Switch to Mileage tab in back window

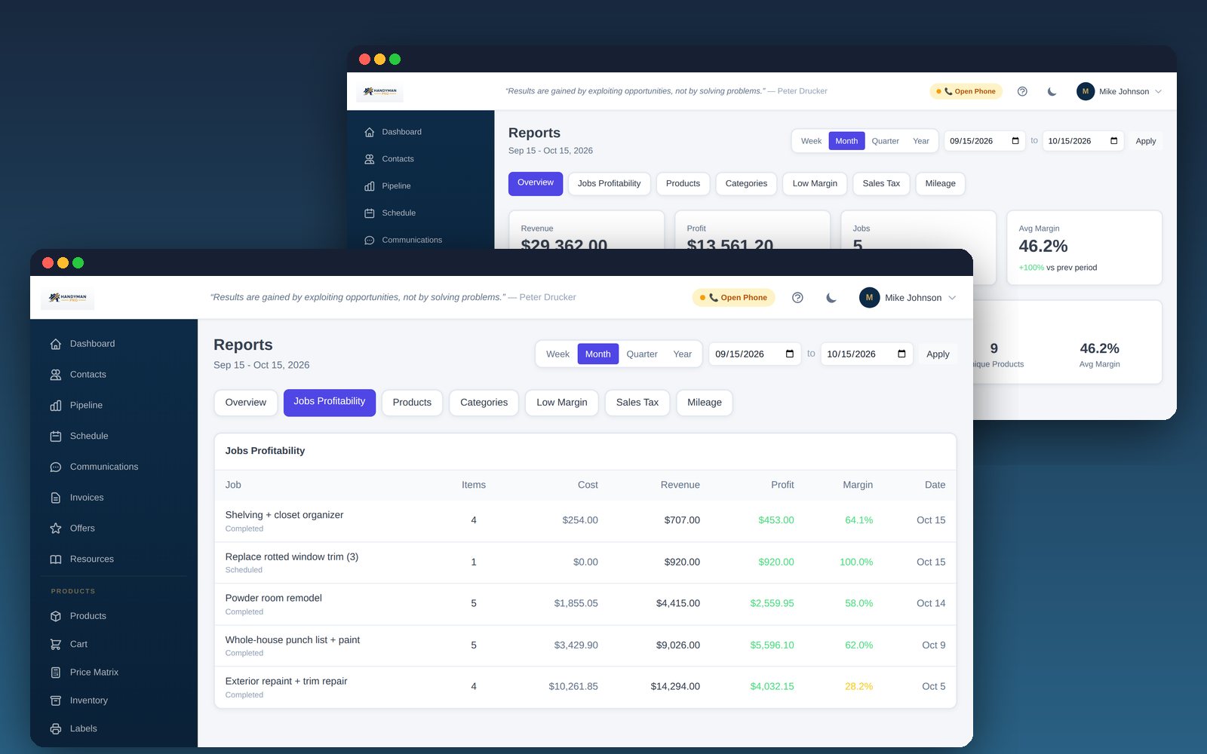pyautogui.click(x=940, y=184)
